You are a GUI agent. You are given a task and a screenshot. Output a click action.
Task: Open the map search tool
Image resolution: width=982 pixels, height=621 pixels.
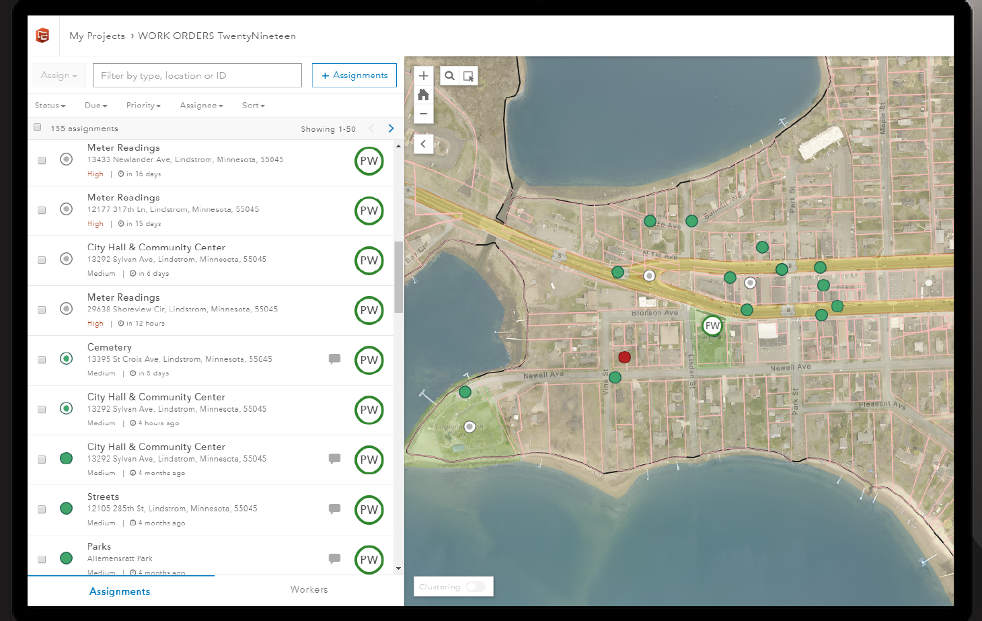pos(449,75)
